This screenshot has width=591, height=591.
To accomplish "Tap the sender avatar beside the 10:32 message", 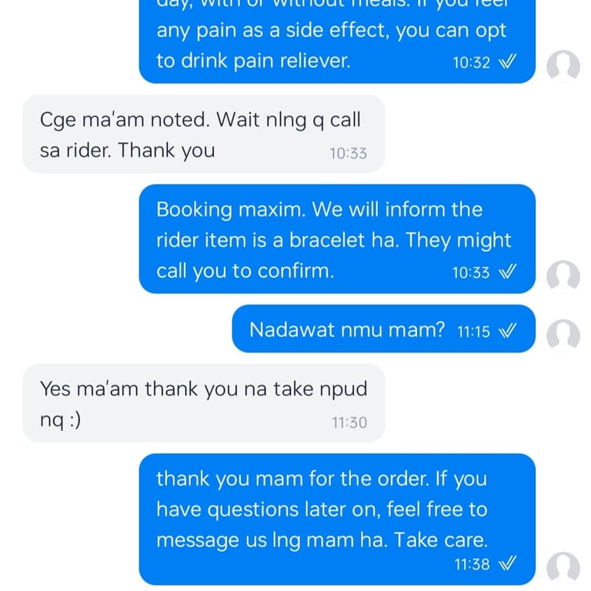I will [563, 66].
